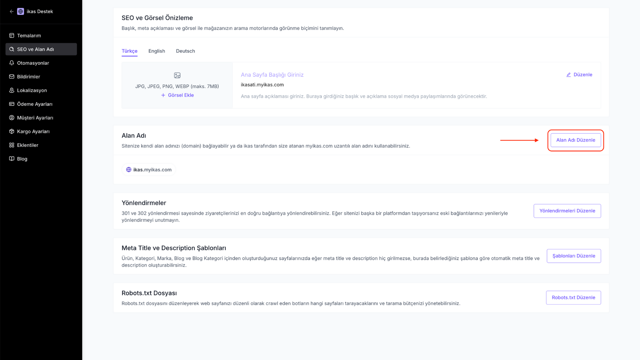Open Ödeme Ayarları page
This screenshot has width=640, height=360.
coord(41,104)
